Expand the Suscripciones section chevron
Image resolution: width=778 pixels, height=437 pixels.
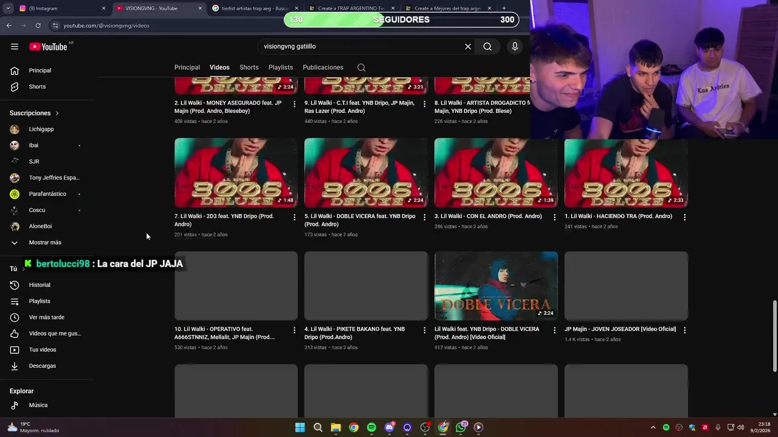click(57, 113)
